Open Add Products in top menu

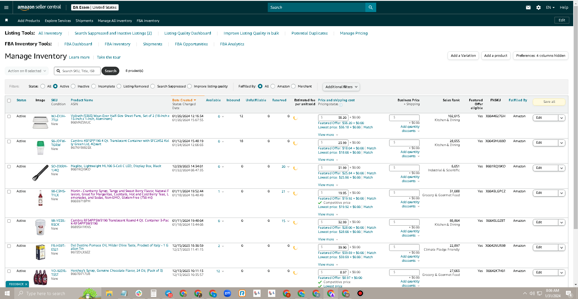tap(29, 21)
